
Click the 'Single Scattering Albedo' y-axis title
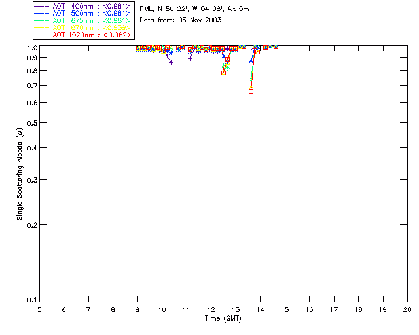pos(20,174)
